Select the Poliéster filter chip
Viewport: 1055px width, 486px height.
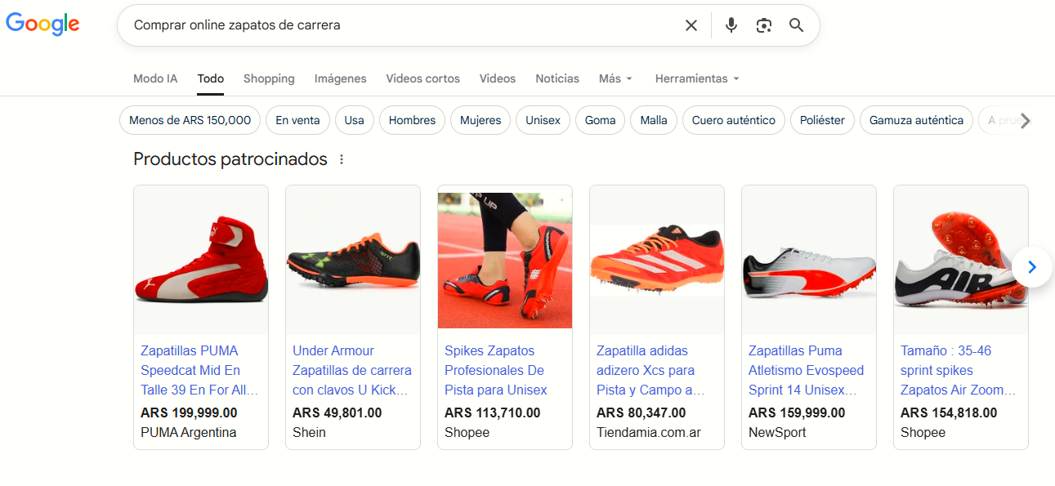point(822,120)
